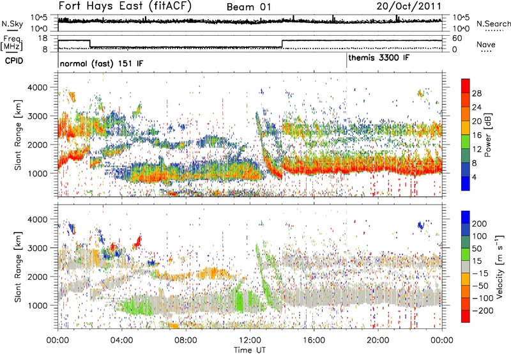
Task: Click the "-100" velocity colorbar tick label
Action: click(483, 298)
